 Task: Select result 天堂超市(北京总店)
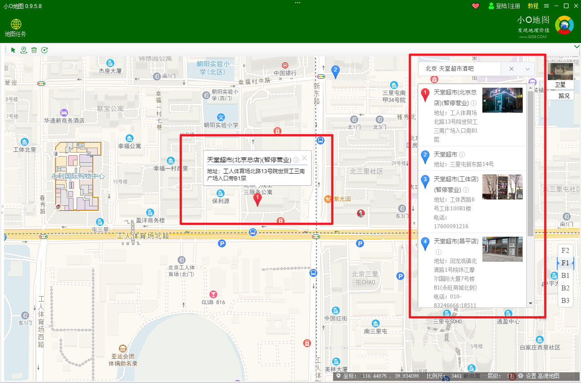point(473,115)
